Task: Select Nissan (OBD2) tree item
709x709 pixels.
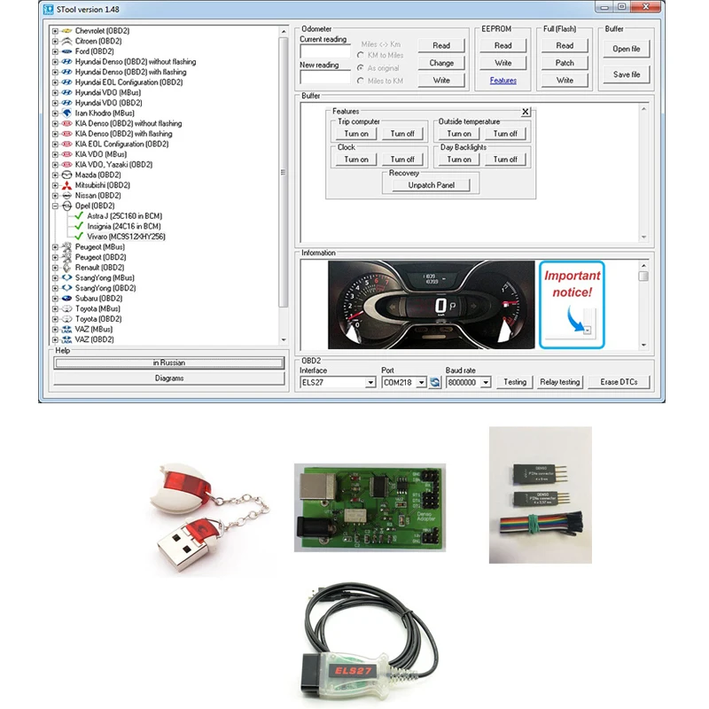Action: [x=97, y=196]
